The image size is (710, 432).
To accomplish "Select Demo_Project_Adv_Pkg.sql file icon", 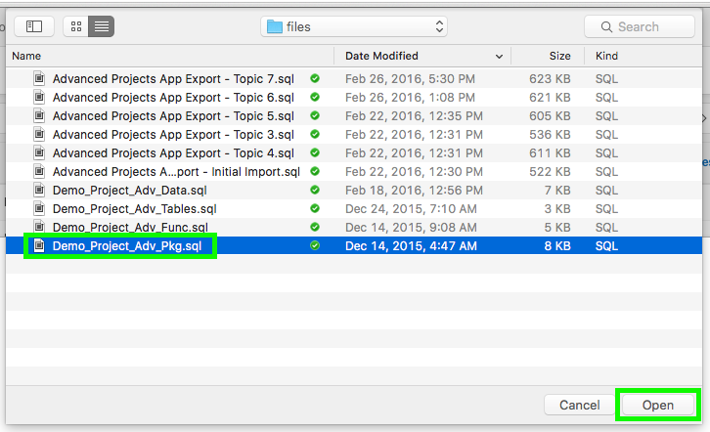I will coord(39,245).
